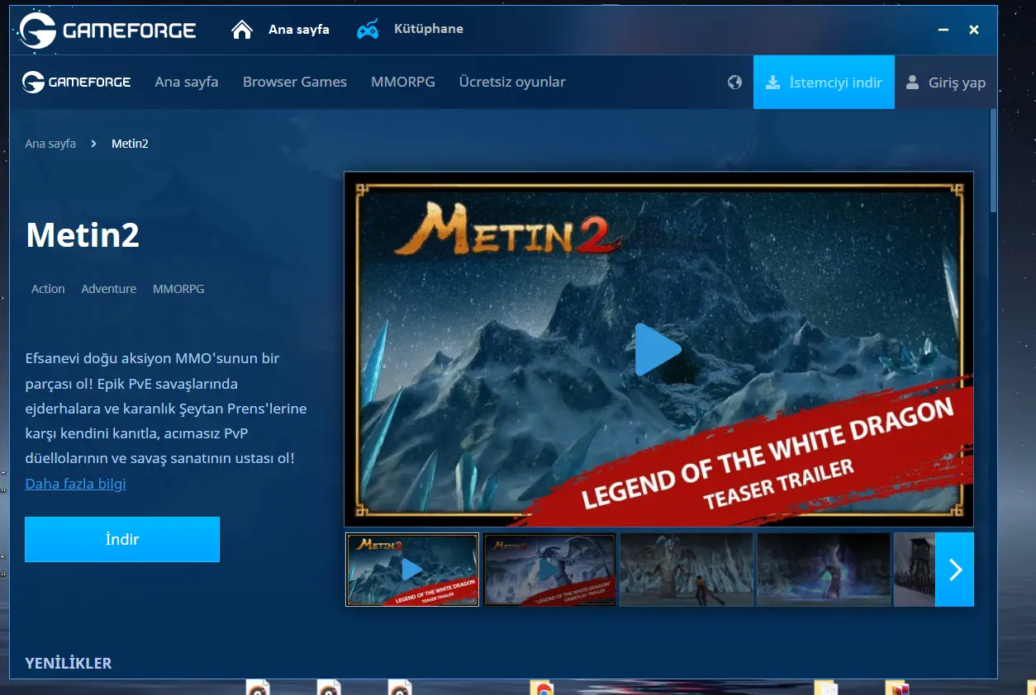Show next thumbnails with right arrow

coord(955,570)
